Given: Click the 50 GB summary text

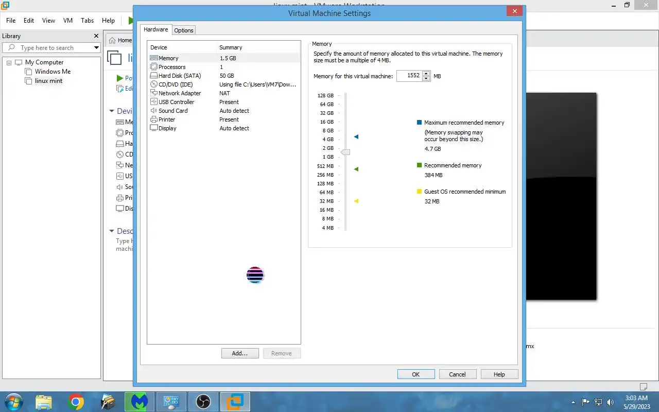Looking at the screenshot, I should [x=227, y=76].
